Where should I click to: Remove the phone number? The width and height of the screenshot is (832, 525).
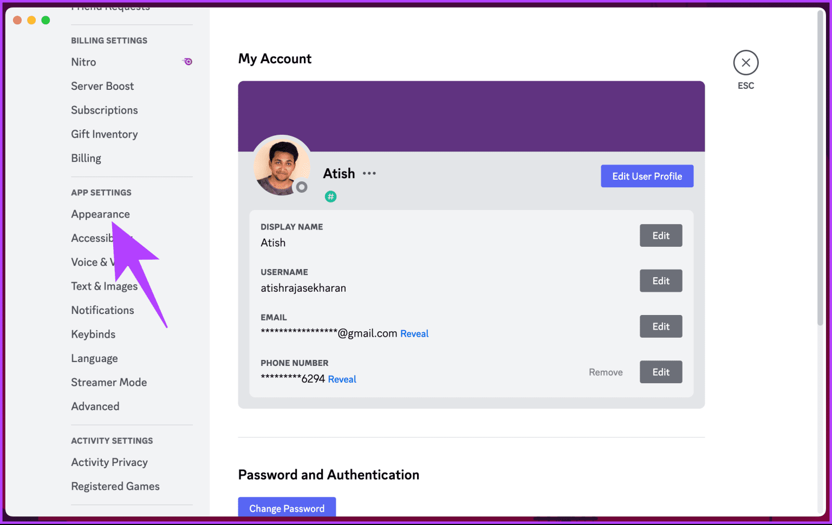click(605, 372)
